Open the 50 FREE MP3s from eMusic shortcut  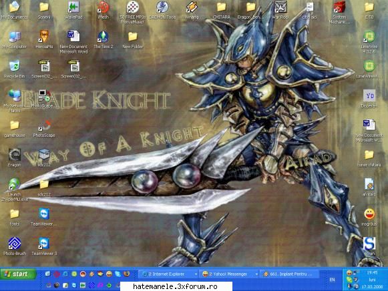pyautogui.click(x=133, y=12)
